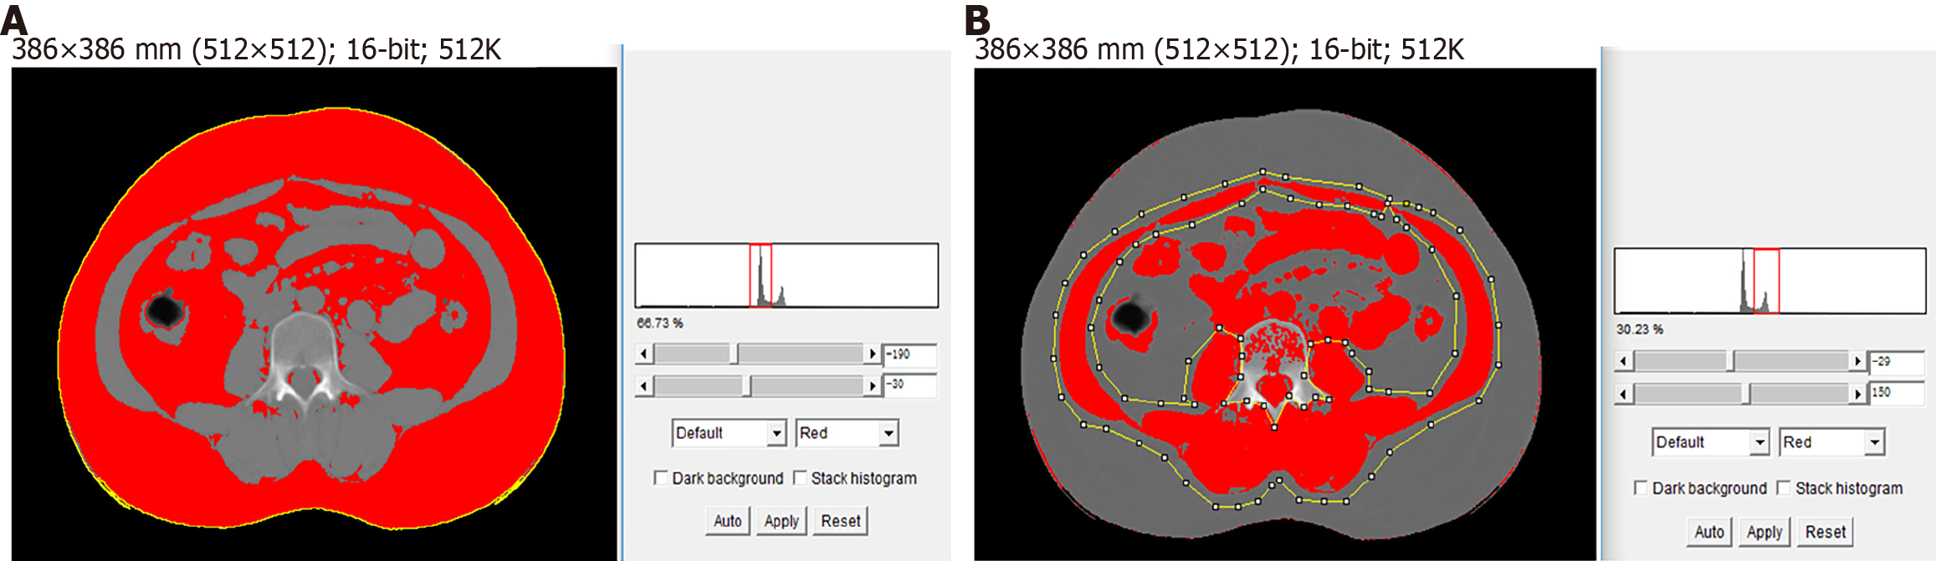Click left arrow of the -29 slider
This screenshot has width=1936, height=561.
(x=1623, y=361)
